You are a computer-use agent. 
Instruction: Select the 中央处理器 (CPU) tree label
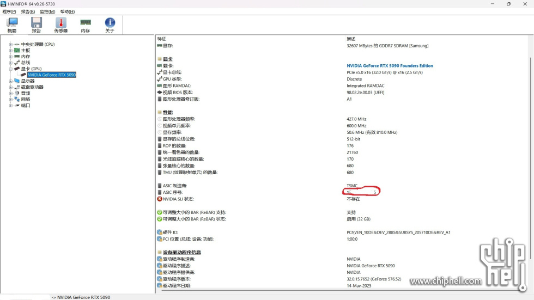[x=38, y=44]
